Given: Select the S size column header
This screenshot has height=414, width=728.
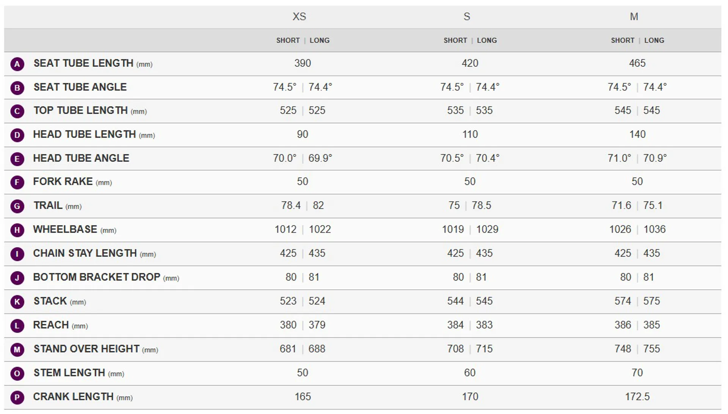Looking at the screenshot, I should click(x=467, y=17).
